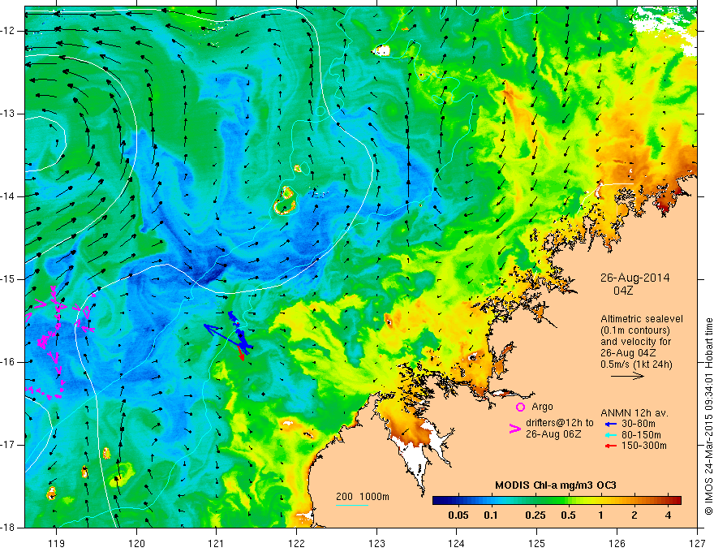Click the colorbar tick label '4'
Image resolution: width=714 pixels, height=552 pixels.
click(x=668, y=515)
